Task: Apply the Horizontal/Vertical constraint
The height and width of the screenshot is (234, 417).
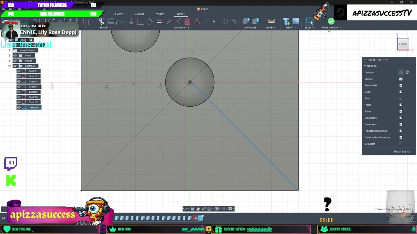Action: (131, 21)
